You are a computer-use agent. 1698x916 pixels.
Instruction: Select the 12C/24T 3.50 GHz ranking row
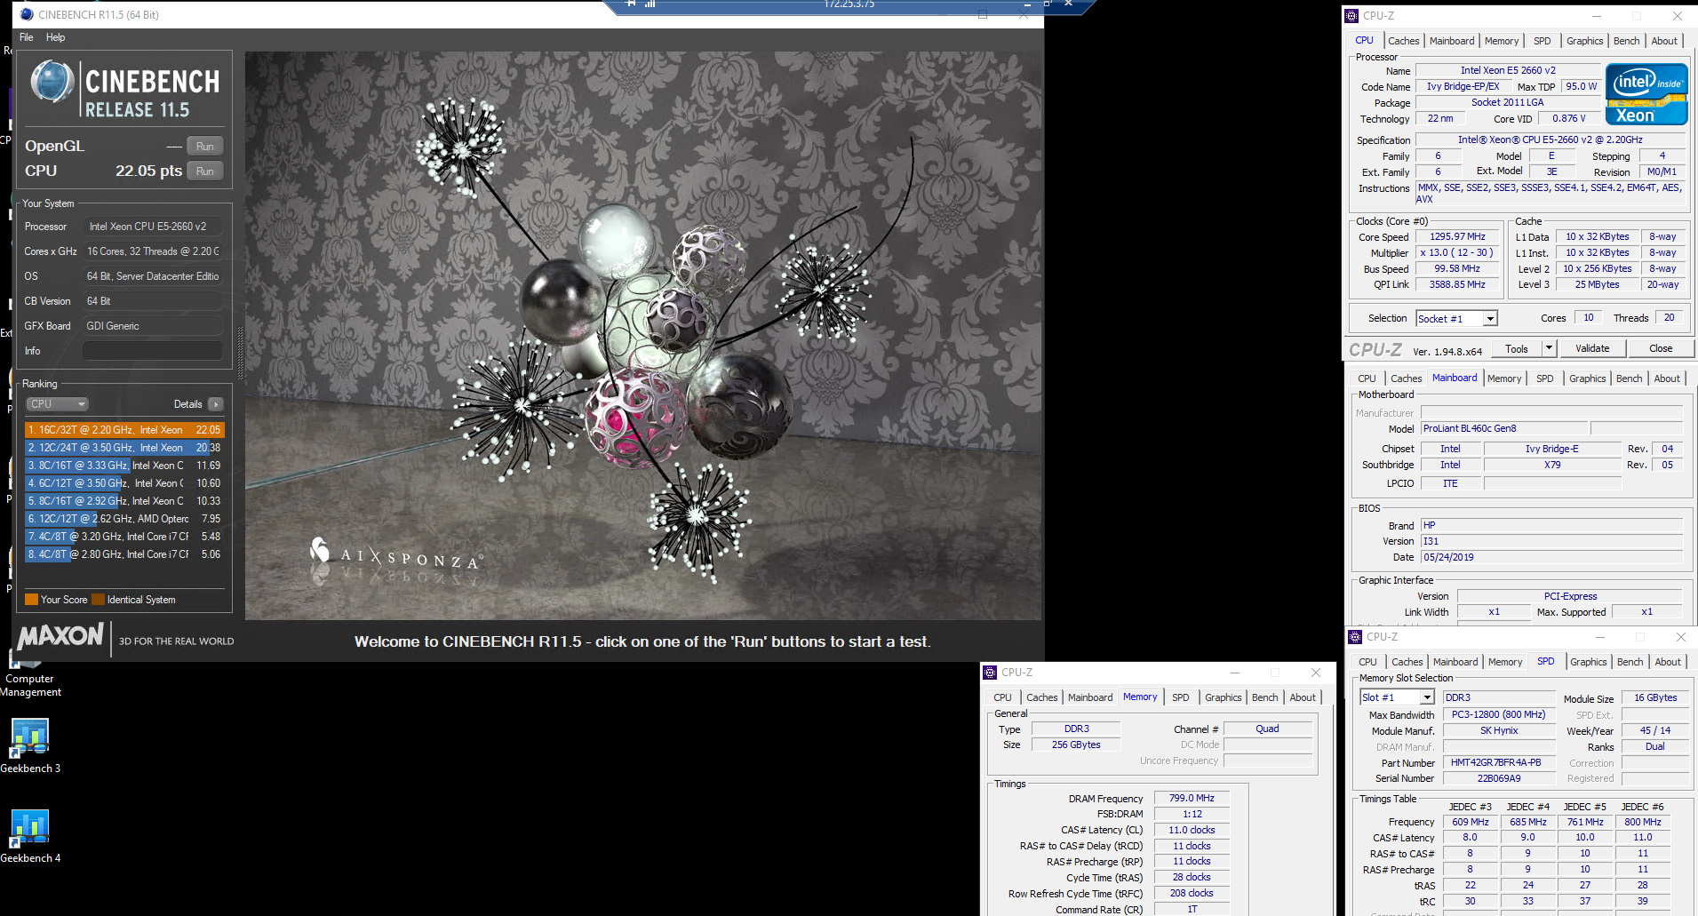click(x=124, y=448)
